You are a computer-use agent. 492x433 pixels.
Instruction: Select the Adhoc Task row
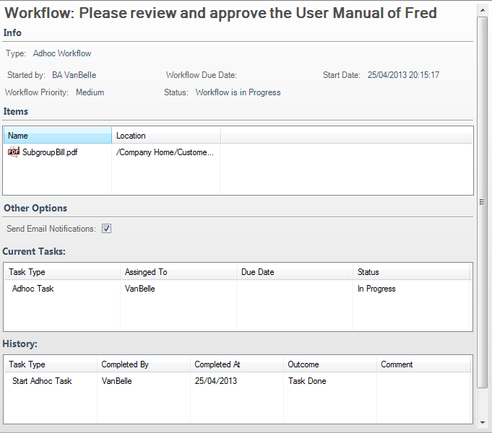coord(33,289)
